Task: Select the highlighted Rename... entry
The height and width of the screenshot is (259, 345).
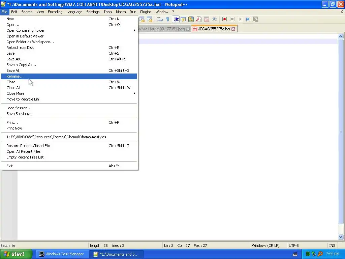Action: pos(69,76)
